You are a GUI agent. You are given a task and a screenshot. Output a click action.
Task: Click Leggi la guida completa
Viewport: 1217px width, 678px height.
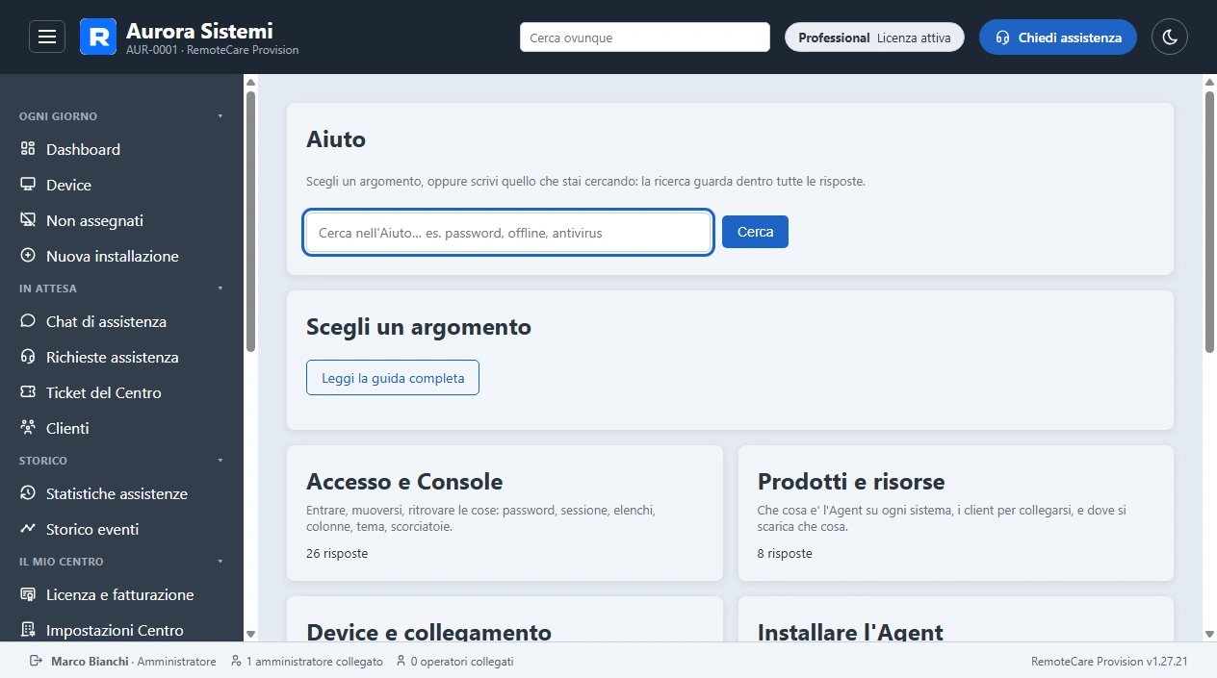coord(393,378)
